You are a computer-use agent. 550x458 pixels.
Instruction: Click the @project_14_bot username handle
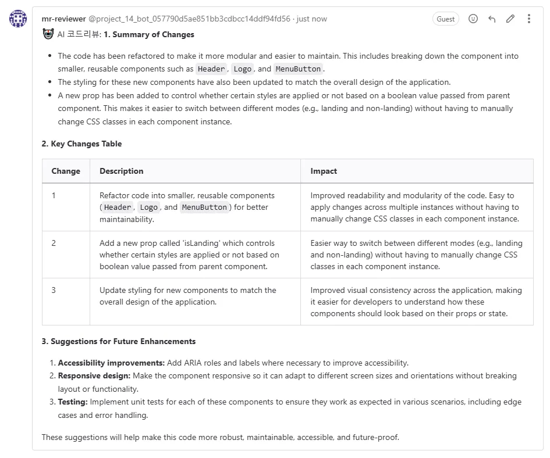click(x=189, y=19)
